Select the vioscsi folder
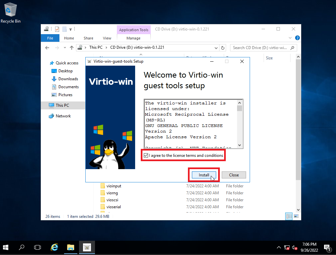Viewport: 336px width, 255px height. pos(110,200)
